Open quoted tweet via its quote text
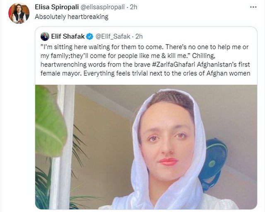The height and width of the screenshot is (212, 265). 145,60
